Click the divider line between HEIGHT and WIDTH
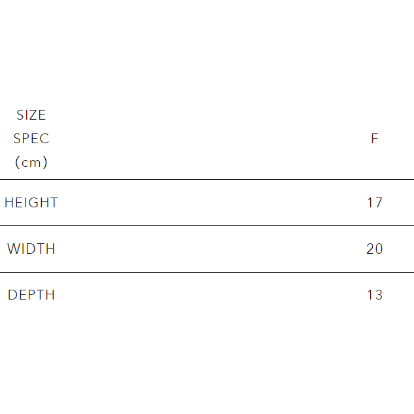Screen dimensions: 414x414 pos(207,225)
